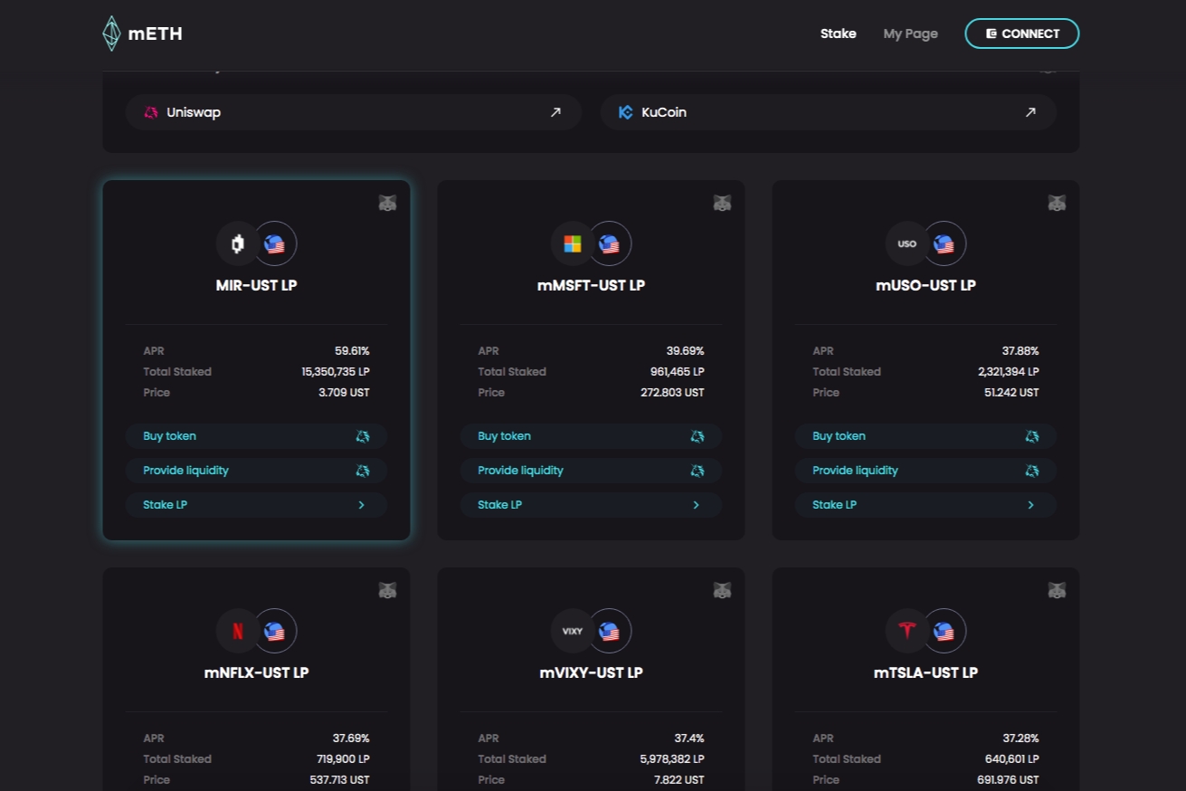
Task: Click the 5,978,382 LP total staked value
Action: click(672, 759)
